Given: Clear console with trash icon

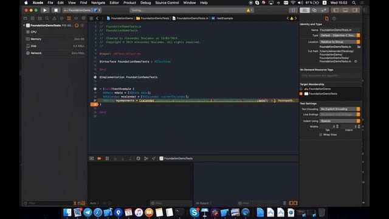Looking at the screenshot, I should tap(284, 203).
